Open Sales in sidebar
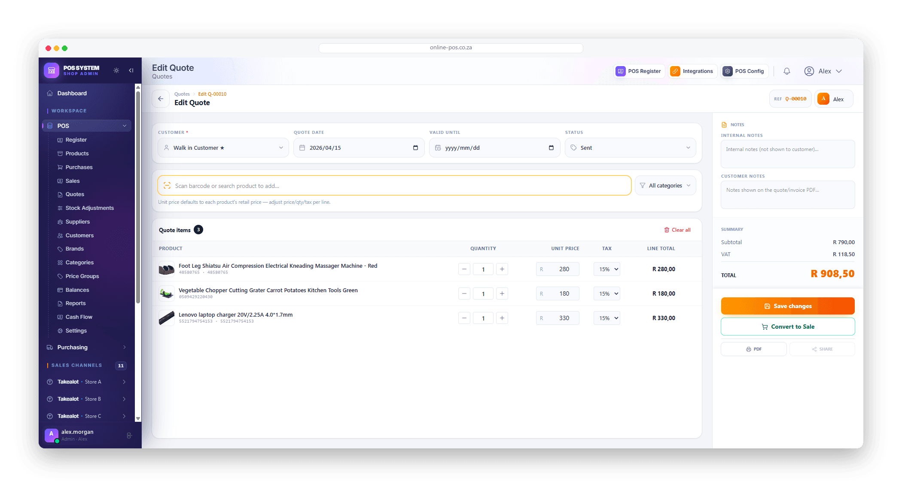 point(73,181)
